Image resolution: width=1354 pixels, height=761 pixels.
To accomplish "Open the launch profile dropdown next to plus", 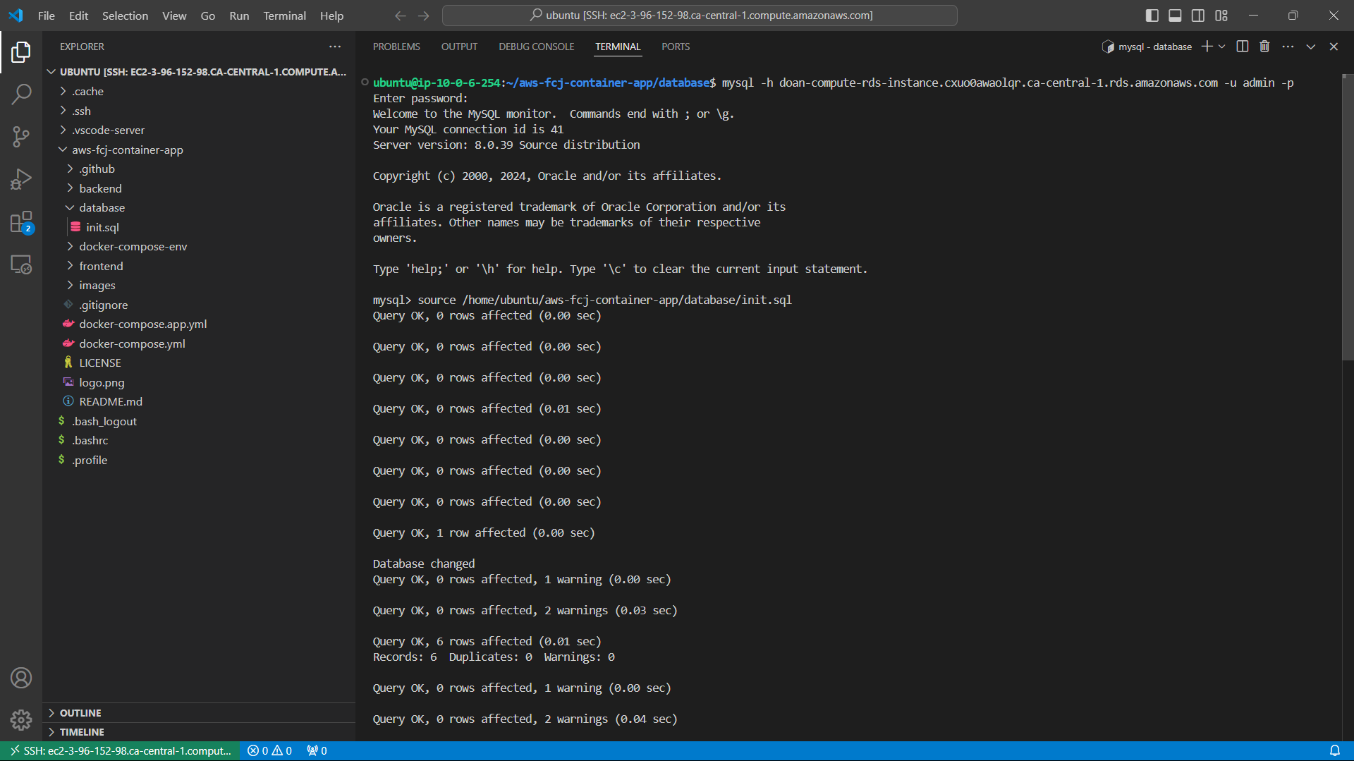I will coord(1222,47).
